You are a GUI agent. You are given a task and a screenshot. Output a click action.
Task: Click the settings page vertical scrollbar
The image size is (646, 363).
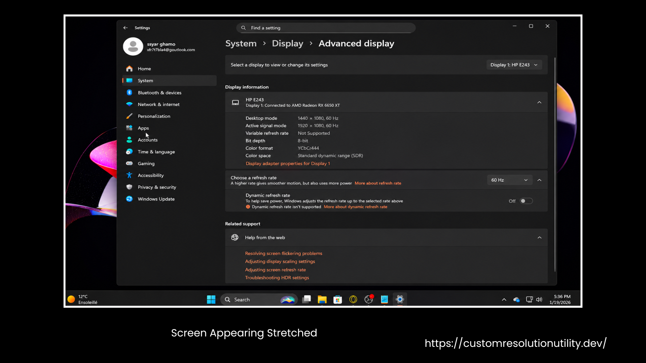click(x=555, y=165)
